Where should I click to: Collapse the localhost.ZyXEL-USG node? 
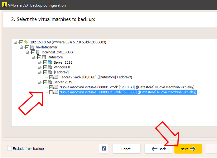pos(27,52)
